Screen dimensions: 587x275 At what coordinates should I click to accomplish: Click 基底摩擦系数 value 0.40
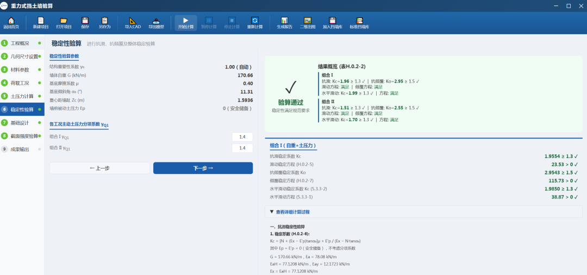(248, 84)
